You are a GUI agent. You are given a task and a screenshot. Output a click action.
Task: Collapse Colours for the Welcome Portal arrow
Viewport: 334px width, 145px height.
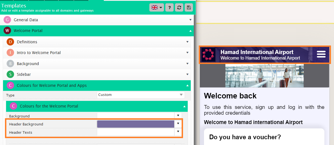(x=184, y=106)
